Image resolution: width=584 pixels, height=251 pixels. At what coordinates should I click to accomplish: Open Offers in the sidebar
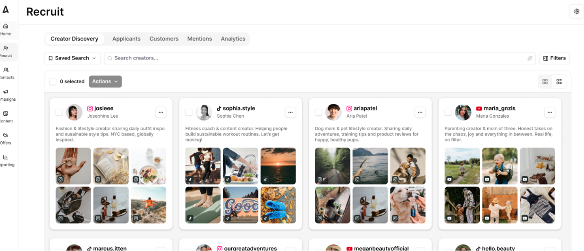pos(6,138)
